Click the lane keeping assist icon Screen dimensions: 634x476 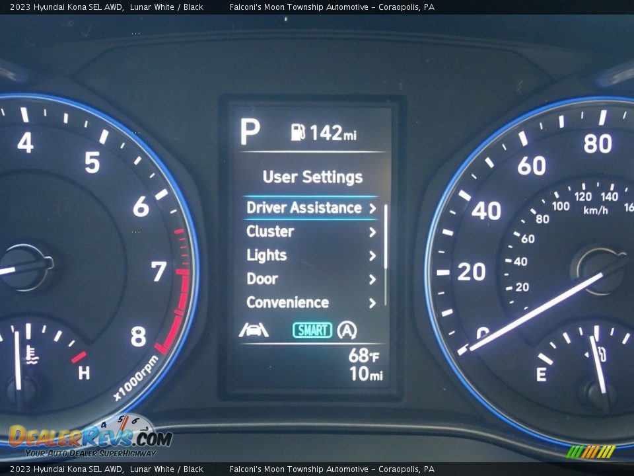(254, 330)
